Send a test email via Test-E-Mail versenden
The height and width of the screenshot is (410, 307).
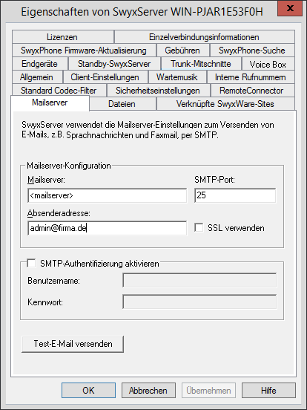(73, 344)
